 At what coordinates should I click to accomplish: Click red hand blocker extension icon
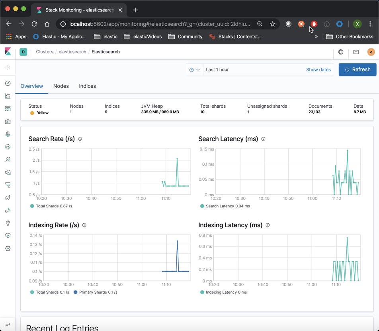pyautogui.click(x=314, y=24)
